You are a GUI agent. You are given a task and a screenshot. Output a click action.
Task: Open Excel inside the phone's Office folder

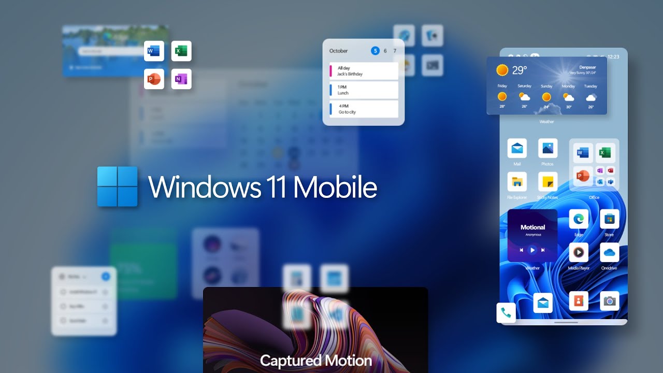pyautogui.click(x=605, y=152)
